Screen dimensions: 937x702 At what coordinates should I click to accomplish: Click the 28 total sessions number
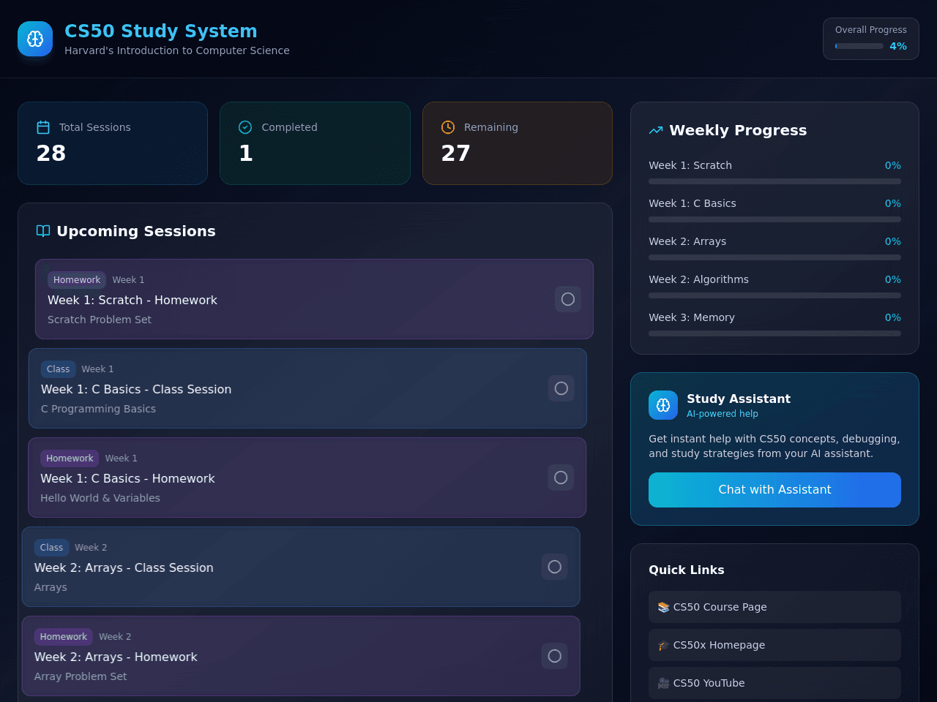pyautogui.click(x=51, y=153)
